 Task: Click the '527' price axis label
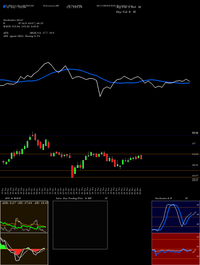point(194,143)
